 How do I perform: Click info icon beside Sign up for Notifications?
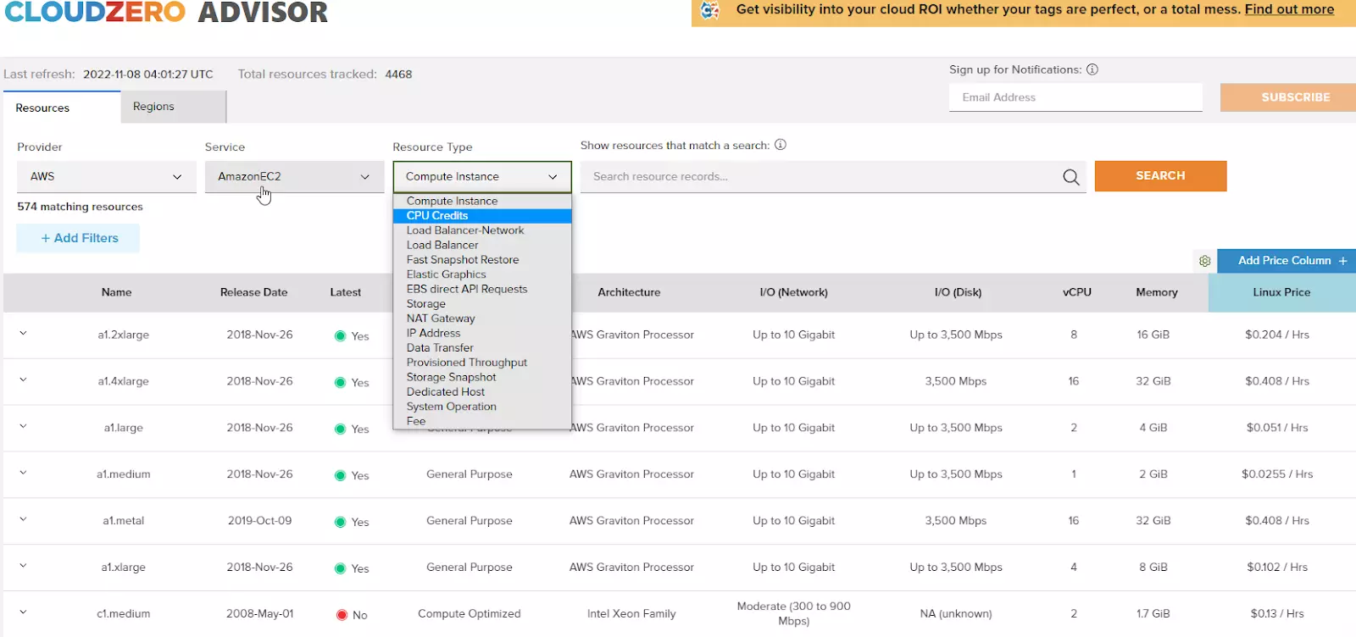coord(1092,69)
